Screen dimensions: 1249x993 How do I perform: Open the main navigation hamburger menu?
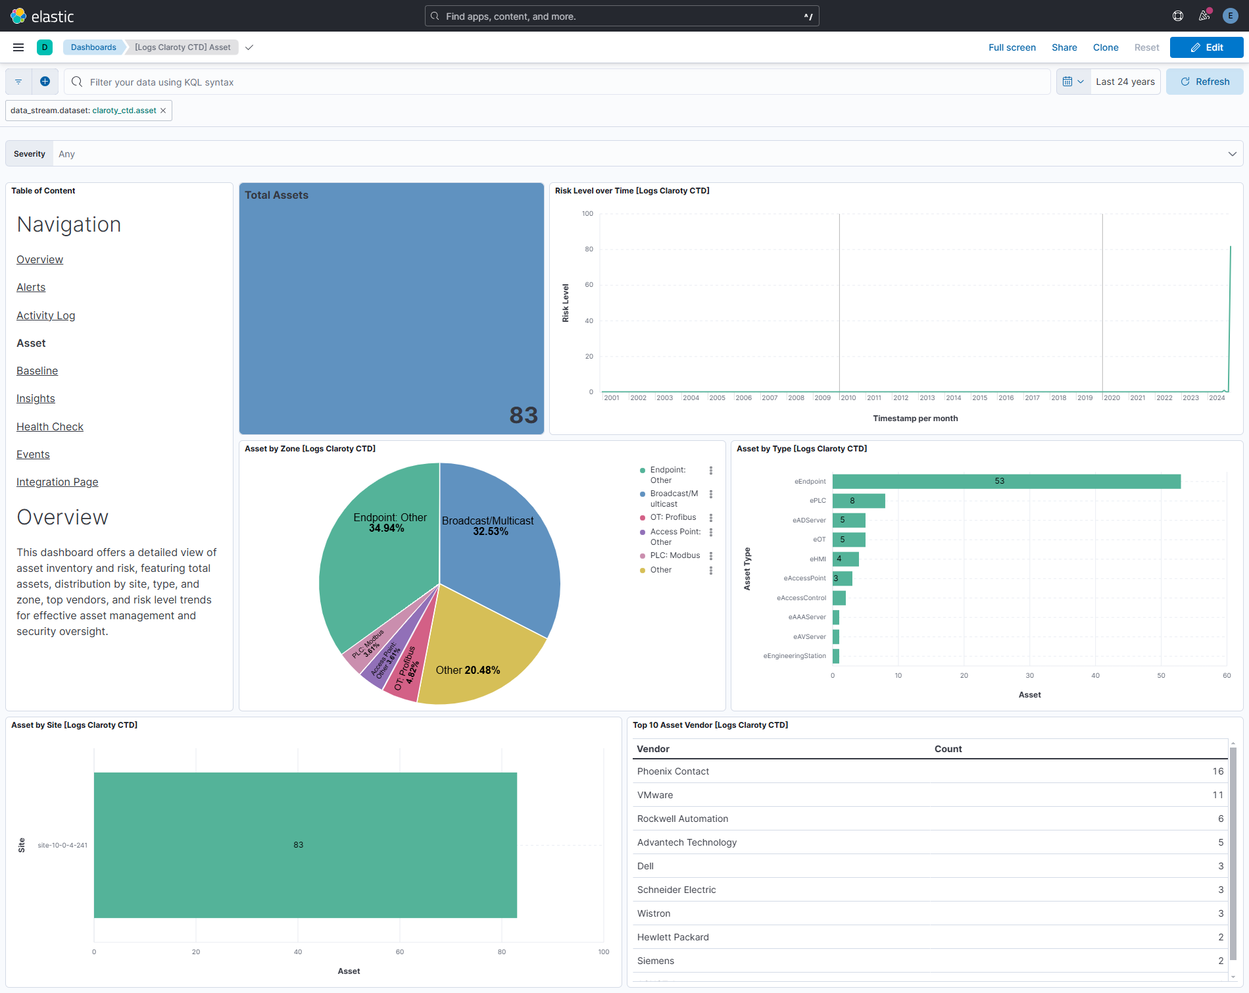pos(18,47)
